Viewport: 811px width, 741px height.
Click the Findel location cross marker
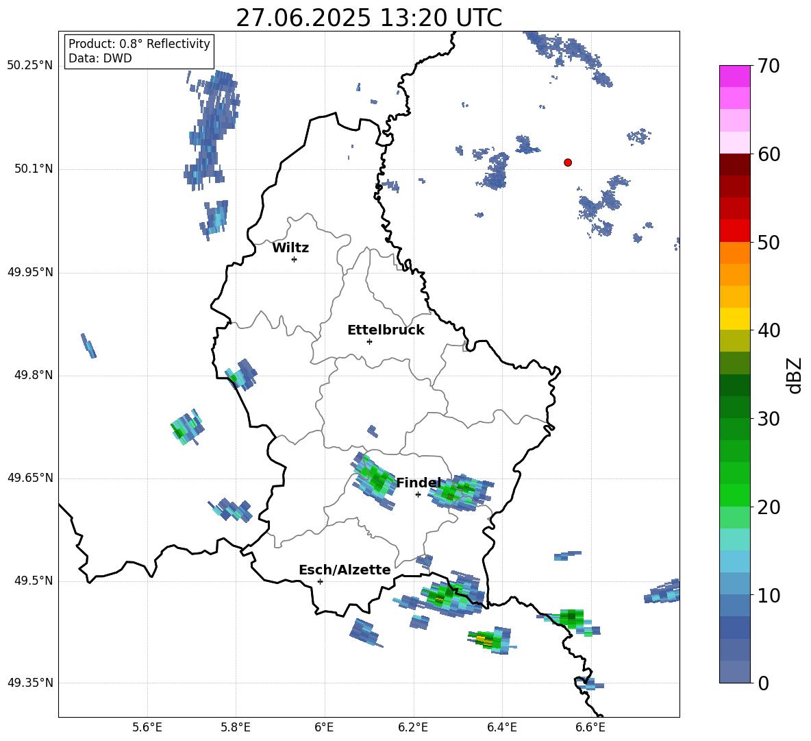click(x=418, y=494)
